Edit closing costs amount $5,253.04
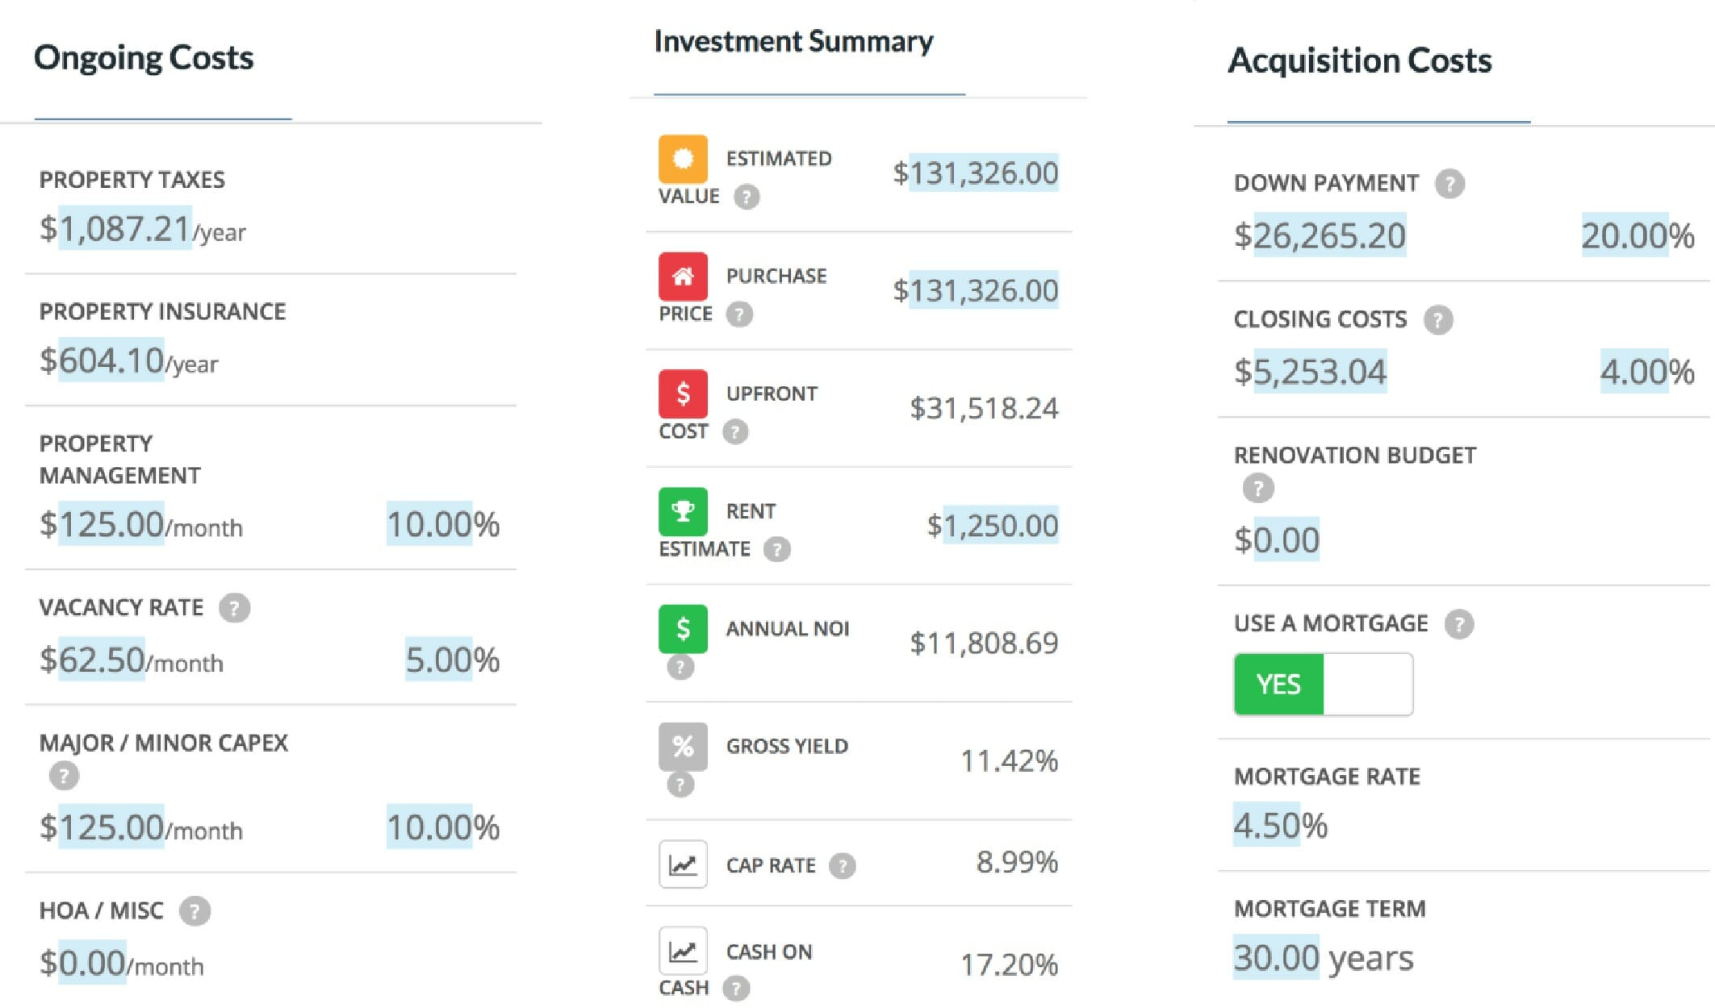The height and width of the screenshot is (1008, 1715). [1320, 372]
